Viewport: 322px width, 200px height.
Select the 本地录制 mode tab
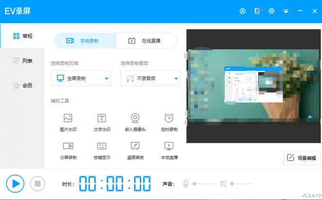pyautogui.click(x=85, y=41)
